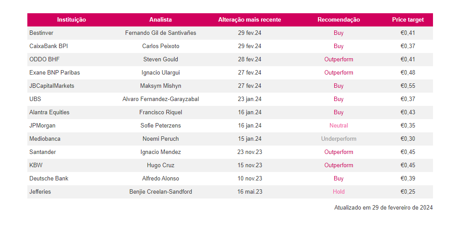Click the Alteração mais recente header
Image resolution: width=474 pixels, height=225 pixels.
(x=250, y=20)
